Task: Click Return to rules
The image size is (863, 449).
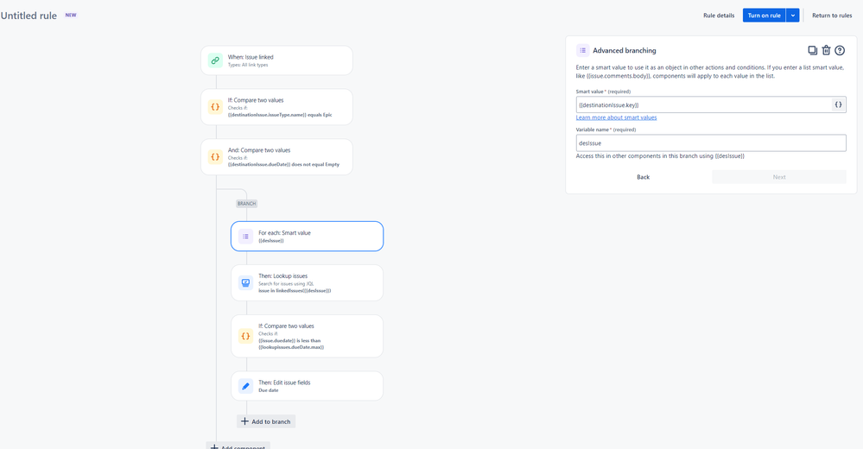Action: (x=832, y=16)
